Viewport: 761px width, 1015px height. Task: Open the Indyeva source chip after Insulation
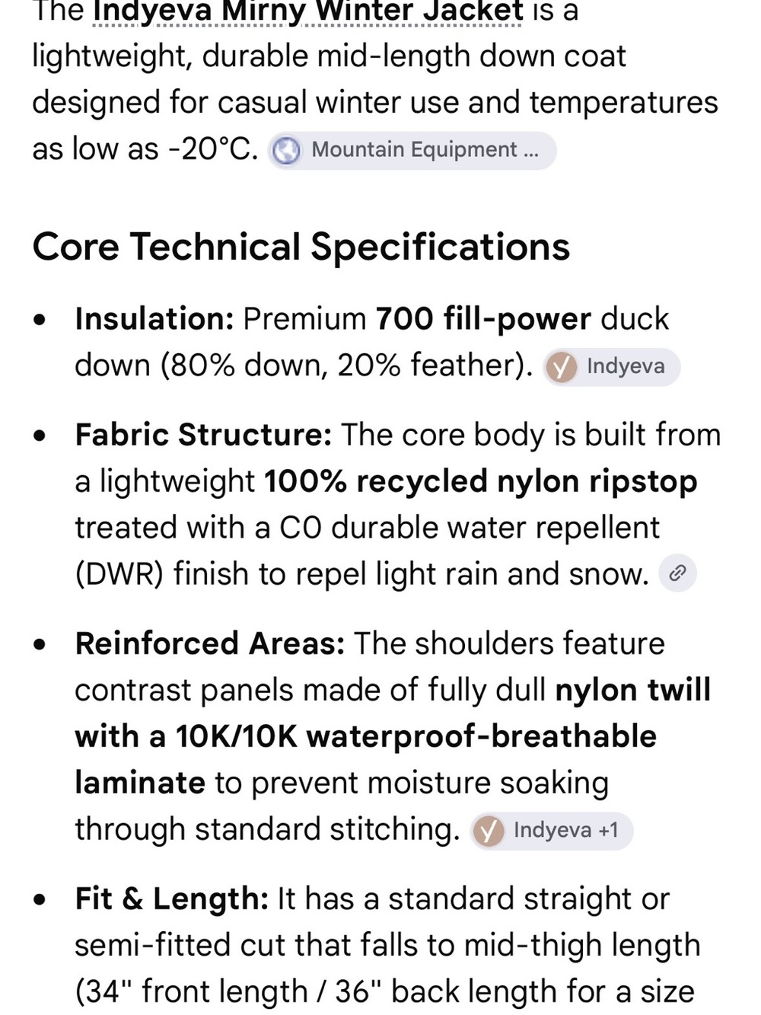coord(611,367)
